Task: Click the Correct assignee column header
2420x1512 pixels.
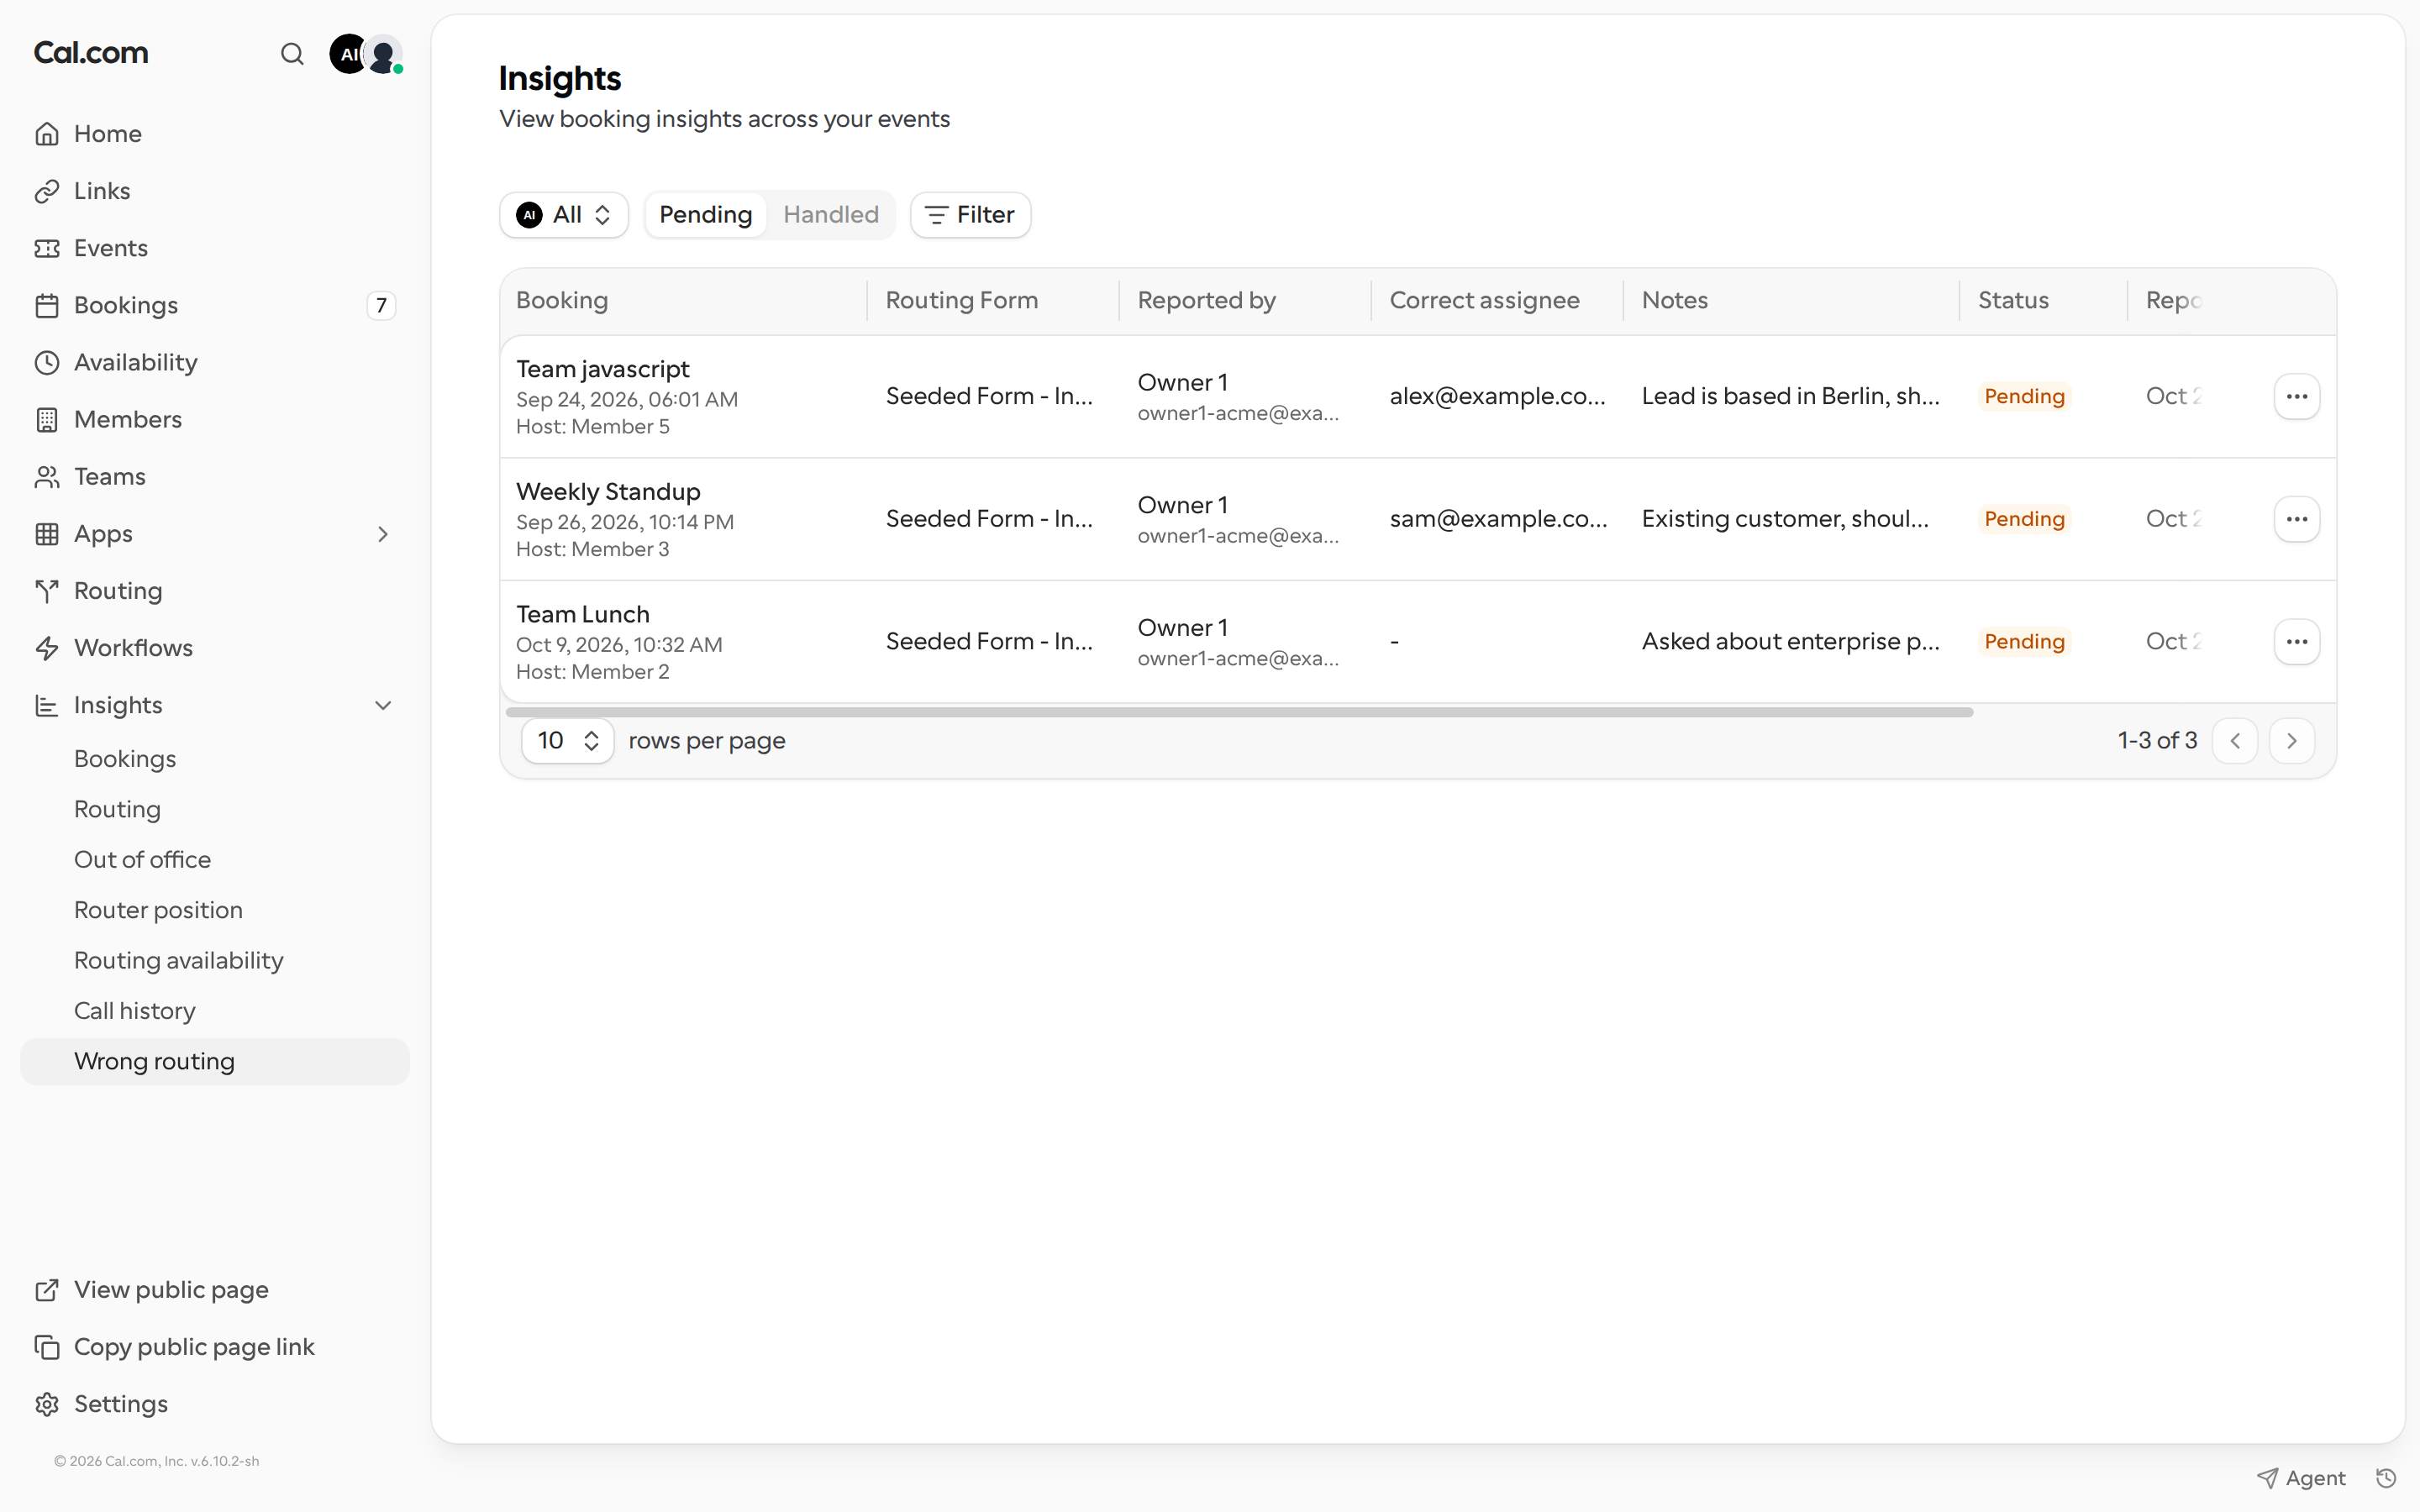Action: click(1484, 301)
